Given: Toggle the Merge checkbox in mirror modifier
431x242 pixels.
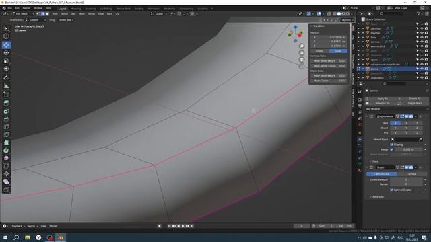Looking at the screenshot, I should point(391,149).
